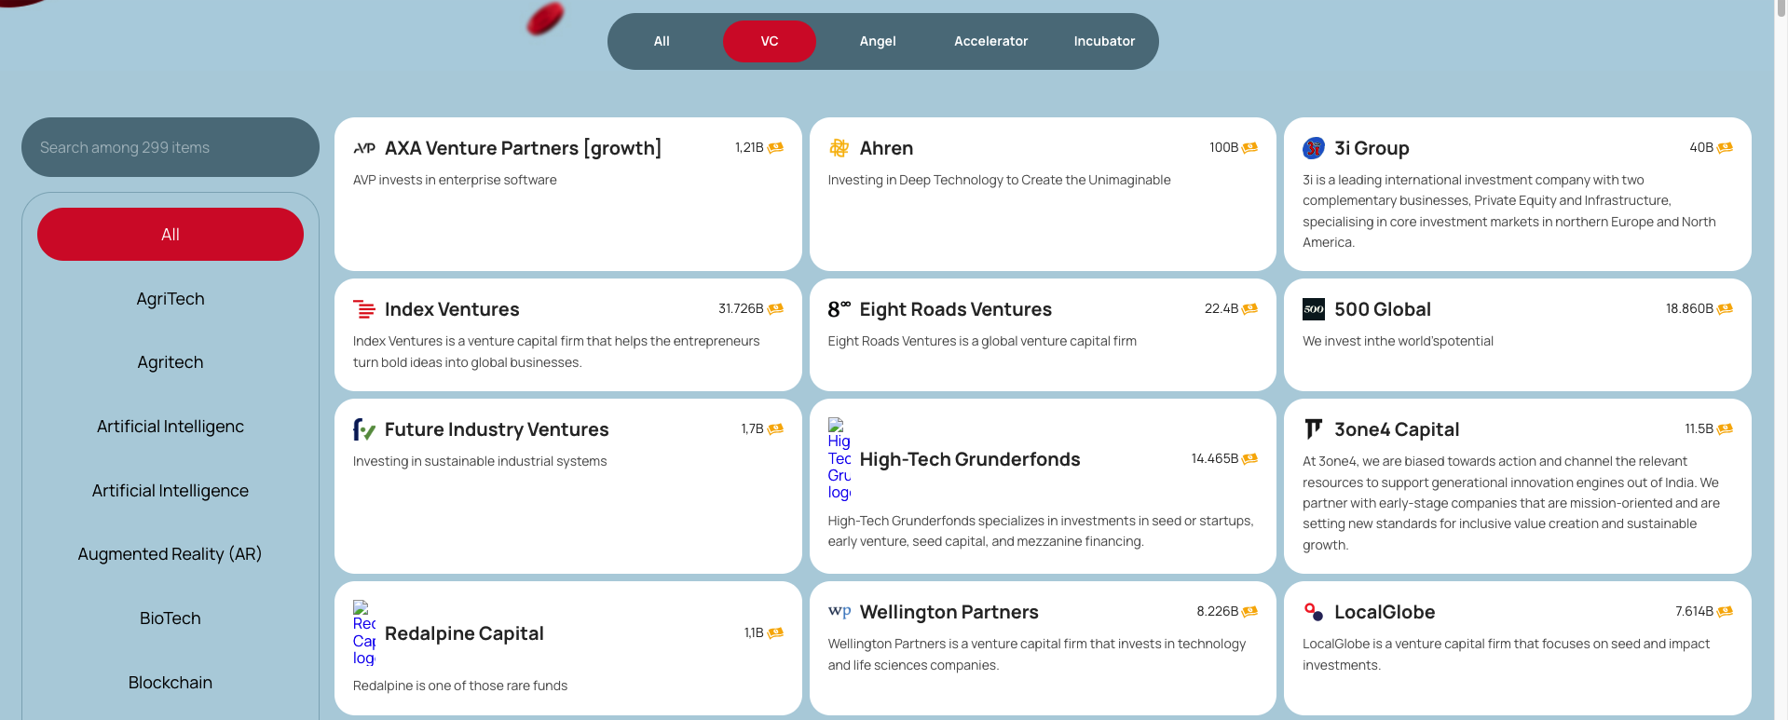Click 'Investing in sustainable industrial systems' text
This screenshot has height=720, width=1788.
click(x=480, y=461)
